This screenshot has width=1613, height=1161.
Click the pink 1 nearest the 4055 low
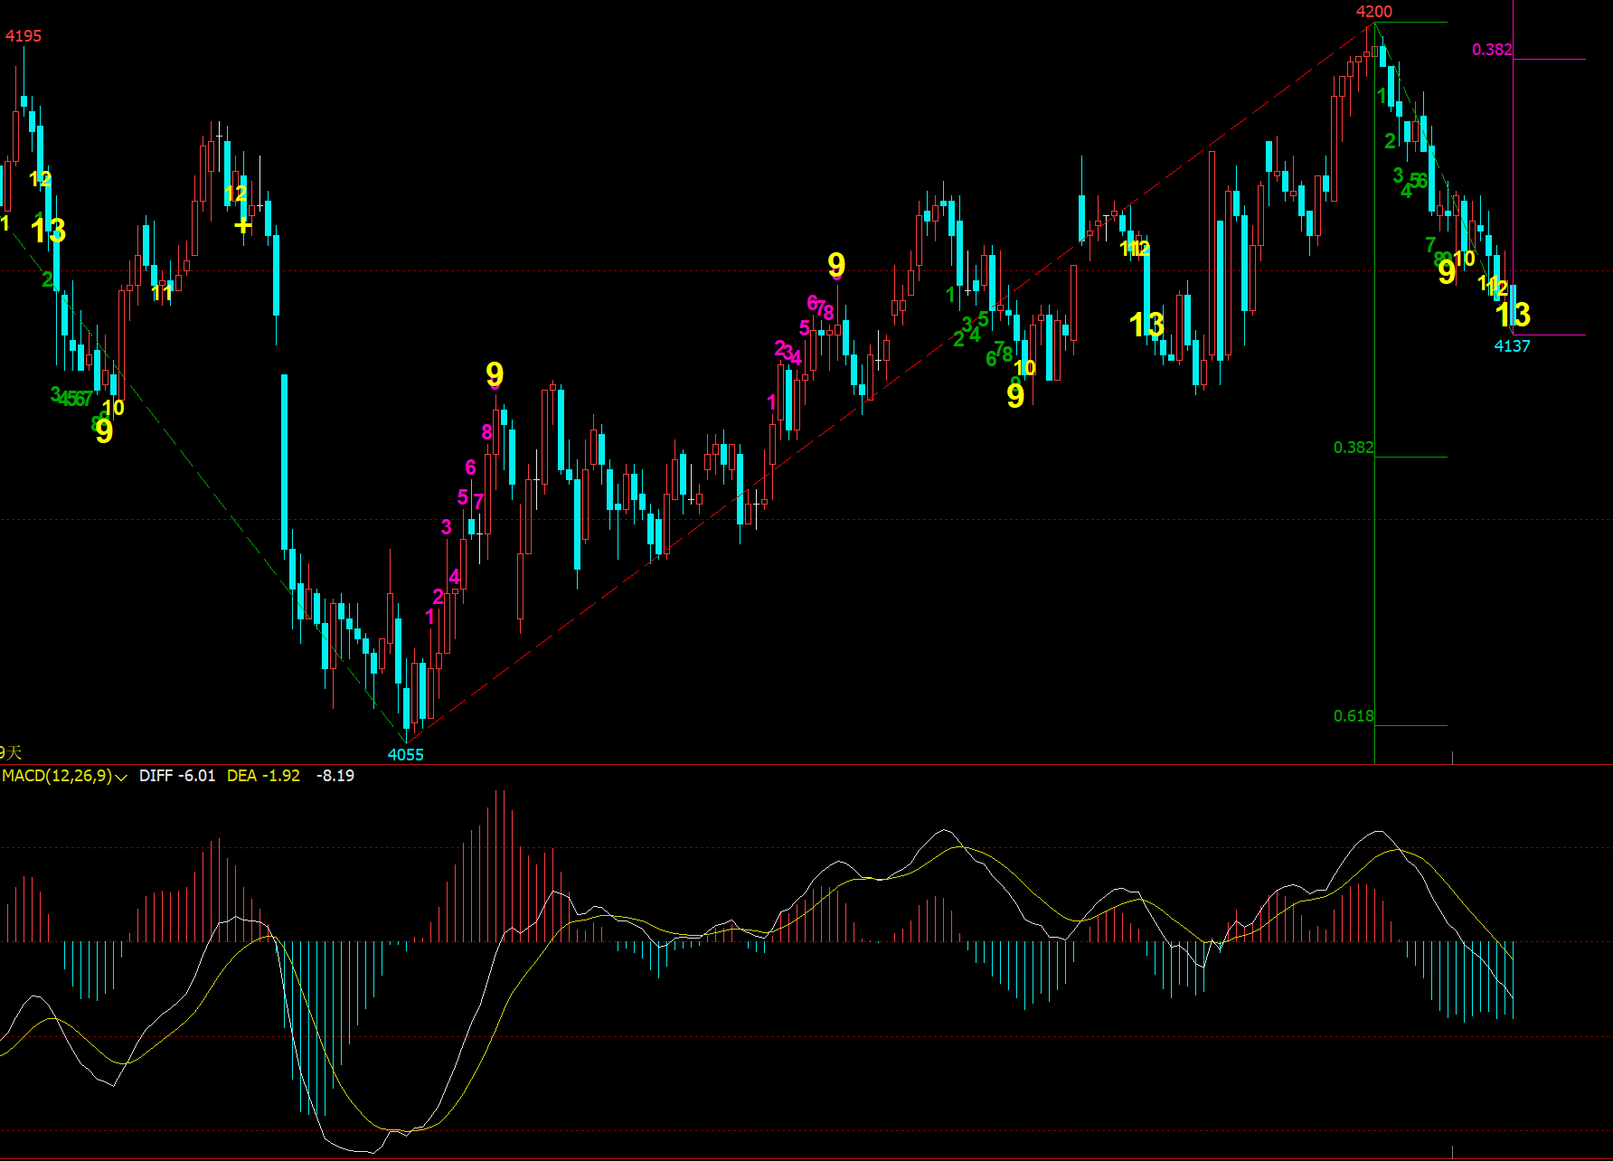(x=429, y=617)
